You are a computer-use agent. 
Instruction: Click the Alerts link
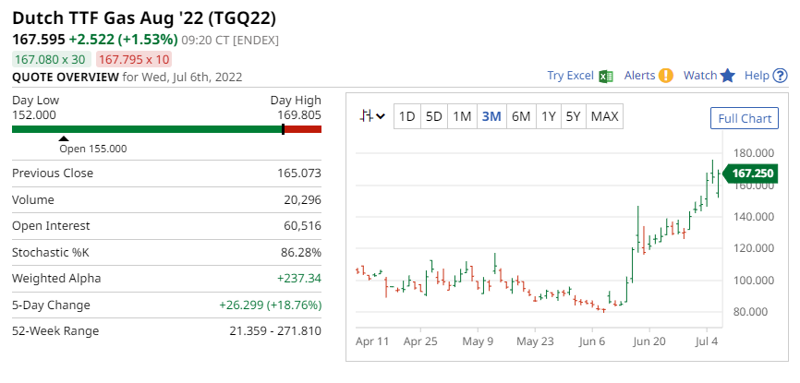pyautogui.click(x=639, y=76)
